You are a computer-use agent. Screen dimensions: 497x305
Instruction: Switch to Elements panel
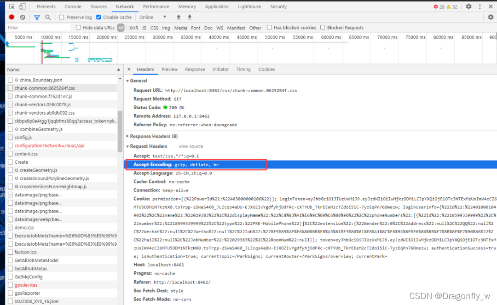[46, 6]
